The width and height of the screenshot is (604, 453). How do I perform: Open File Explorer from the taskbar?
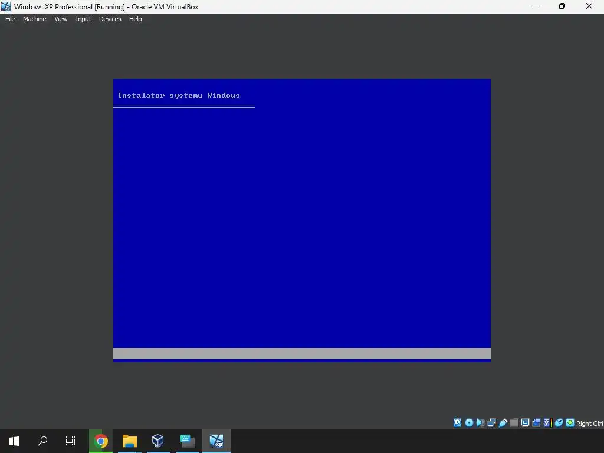130,441
